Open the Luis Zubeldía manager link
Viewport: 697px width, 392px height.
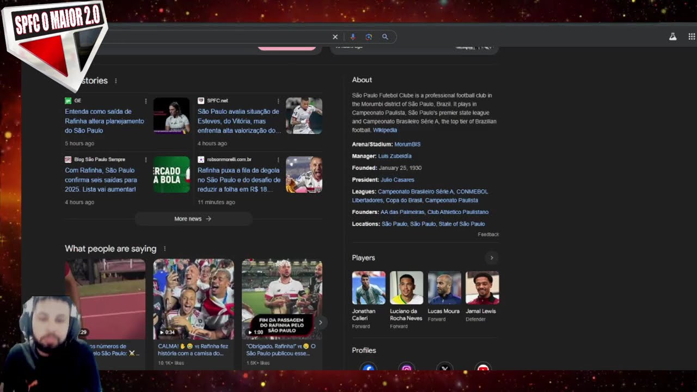(395, 156)
